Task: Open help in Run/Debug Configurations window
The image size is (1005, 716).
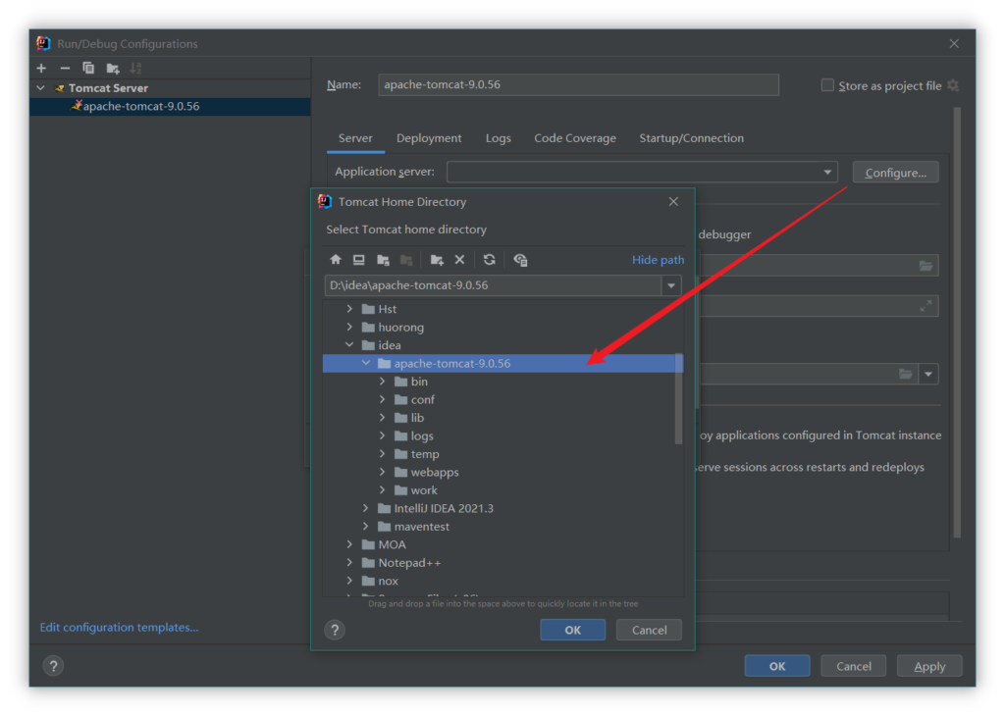Action: 54,666
